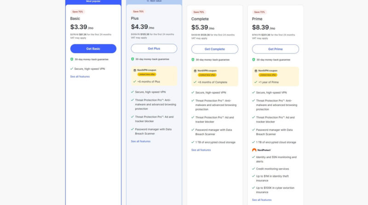
Task: Click Limited time offer badge in Prime
Action: tap(268, 75)
